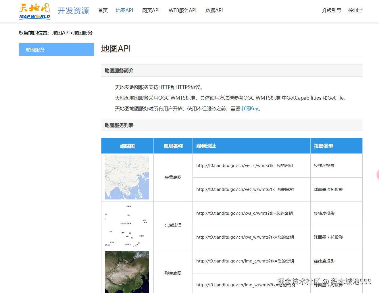Click 球面墨卡托投影 in the cva_w row
Screen dimensions: 379x293
point(328,237)
